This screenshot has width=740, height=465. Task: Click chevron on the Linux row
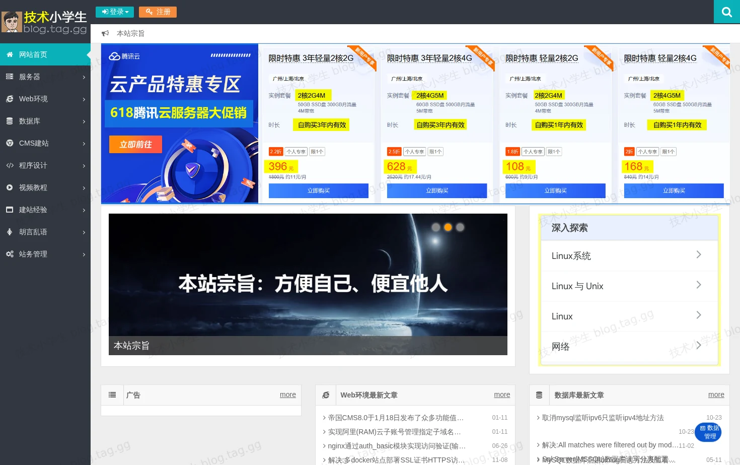coord(699,315)
